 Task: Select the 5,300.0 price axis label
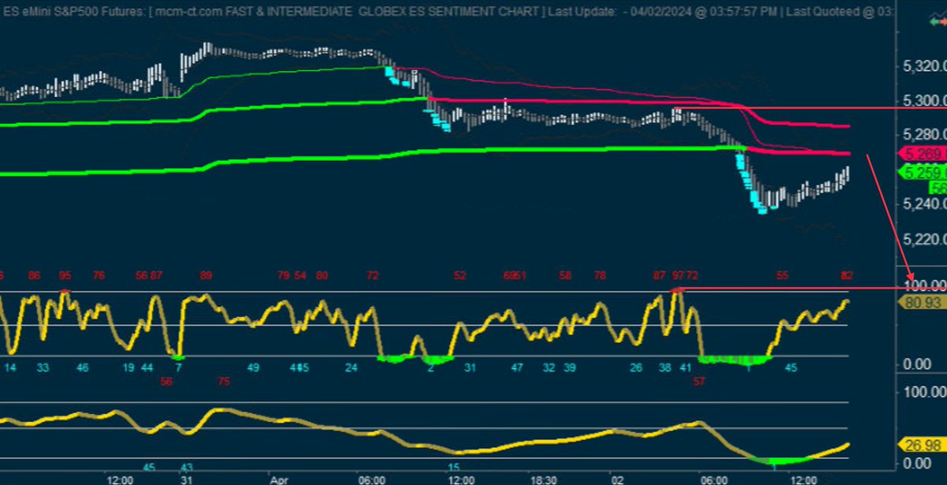(925, 101)
